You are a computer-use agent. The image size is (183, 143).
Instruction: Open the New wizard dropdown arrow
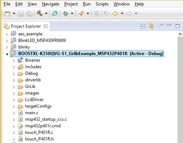[14, 13]
